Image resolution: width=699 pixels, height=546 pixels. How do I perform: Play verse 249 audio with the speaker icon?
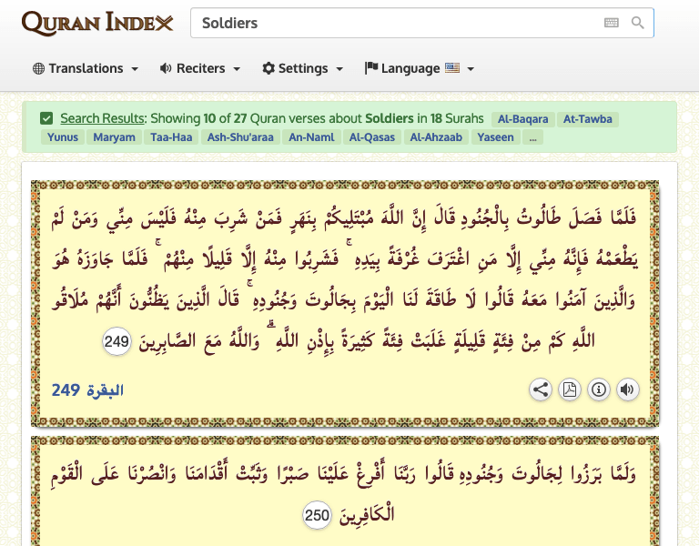point(627,390)
